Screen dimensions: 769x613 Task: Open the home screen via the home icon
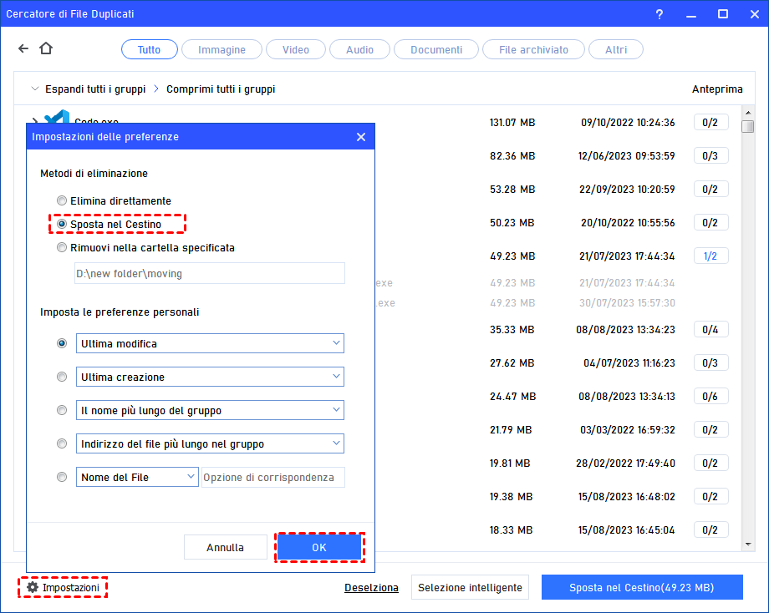point(46,48)
